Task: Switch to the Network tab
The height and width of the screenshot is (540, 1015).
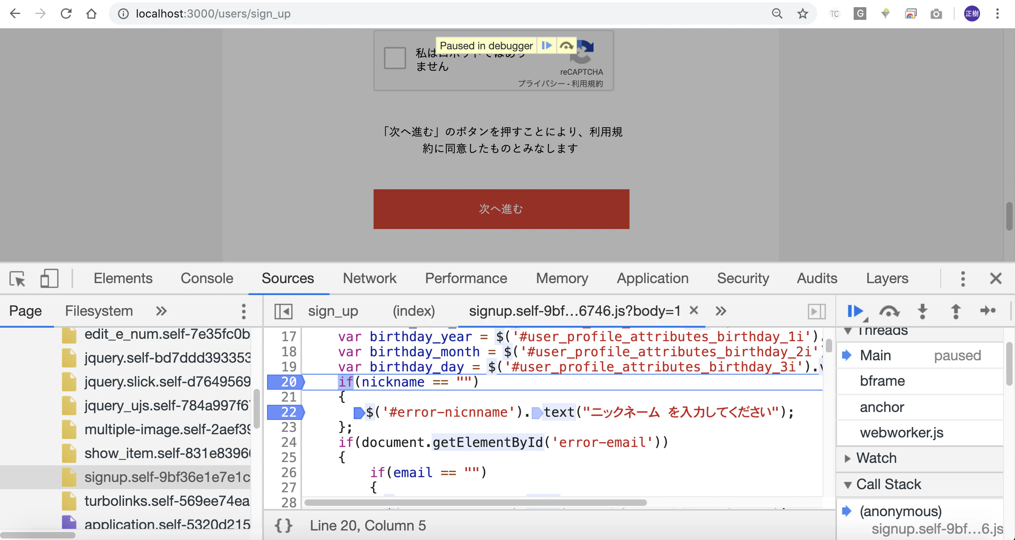Action: coord(370,278)
